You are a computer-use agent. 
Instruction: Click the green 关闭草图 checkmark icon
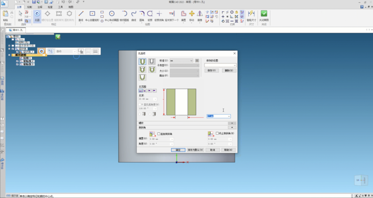[264, 14]
